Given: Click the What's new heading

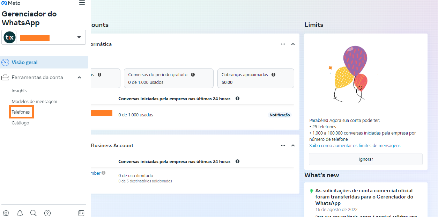Looking at the screenshot, I should click(322, 175).
